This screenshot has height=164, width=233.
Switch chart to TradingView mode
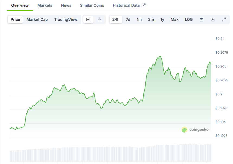(x=66, y=20)
